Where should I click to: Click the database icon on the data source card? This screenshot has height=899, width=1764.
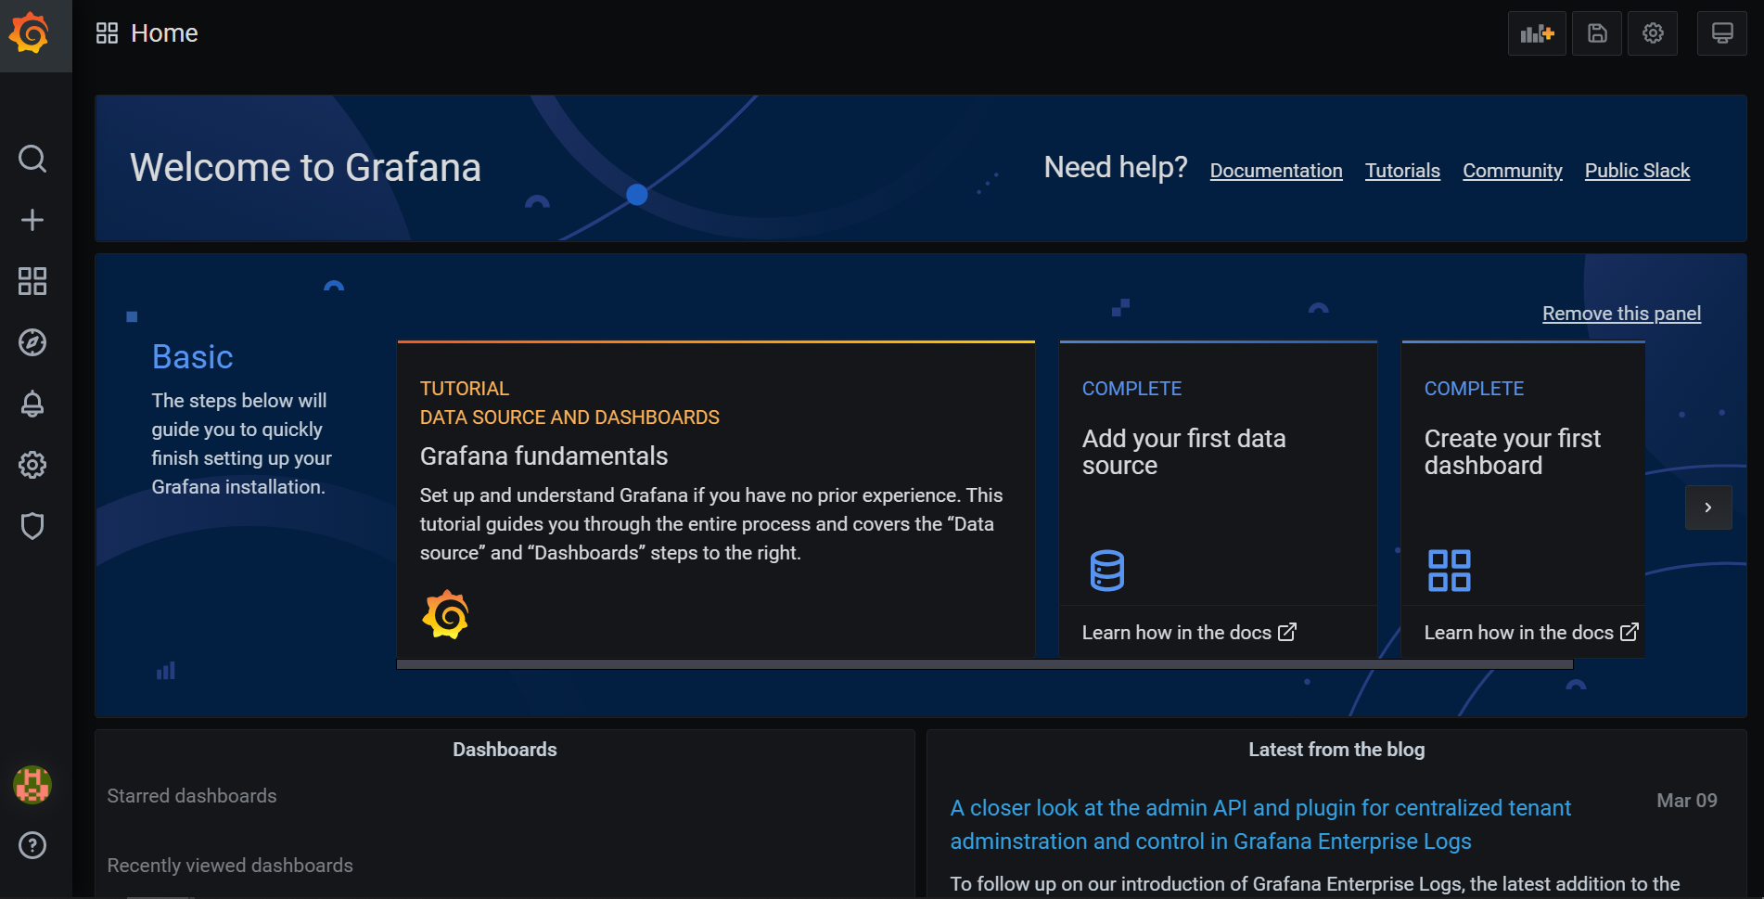pyautogui.click(x=1107, y=571)
